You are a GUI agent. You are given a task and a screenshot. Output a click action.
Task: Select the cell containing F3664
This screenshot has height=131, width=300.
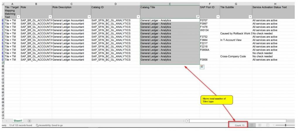210,40
